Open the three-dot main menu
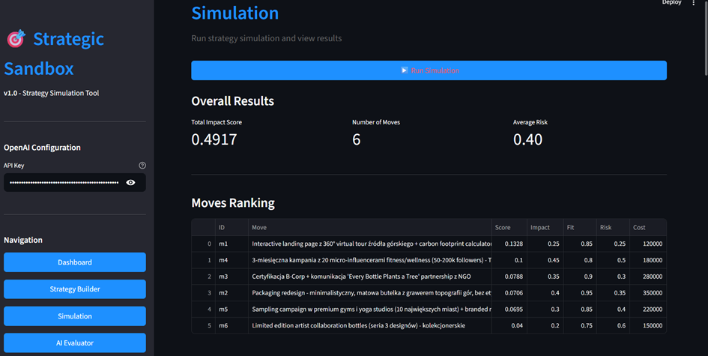 (694, 3)
